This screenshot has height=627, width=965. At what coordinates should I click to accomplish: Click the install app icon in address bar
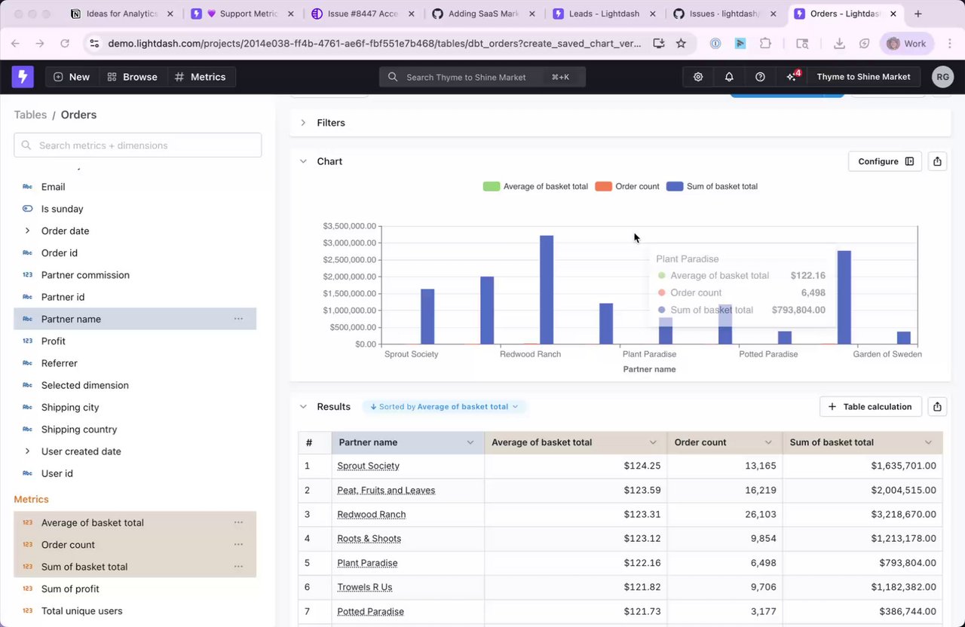(x=659, y=44)
